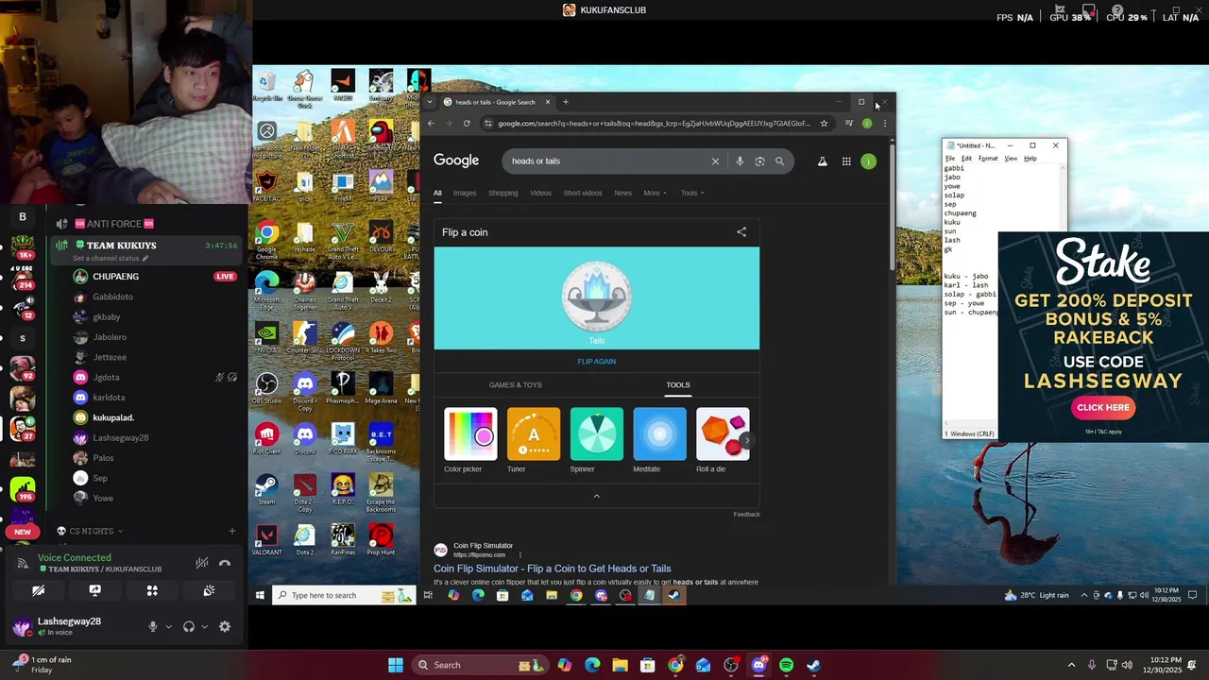Open the View menu in Notepad

click(1011, 159)
